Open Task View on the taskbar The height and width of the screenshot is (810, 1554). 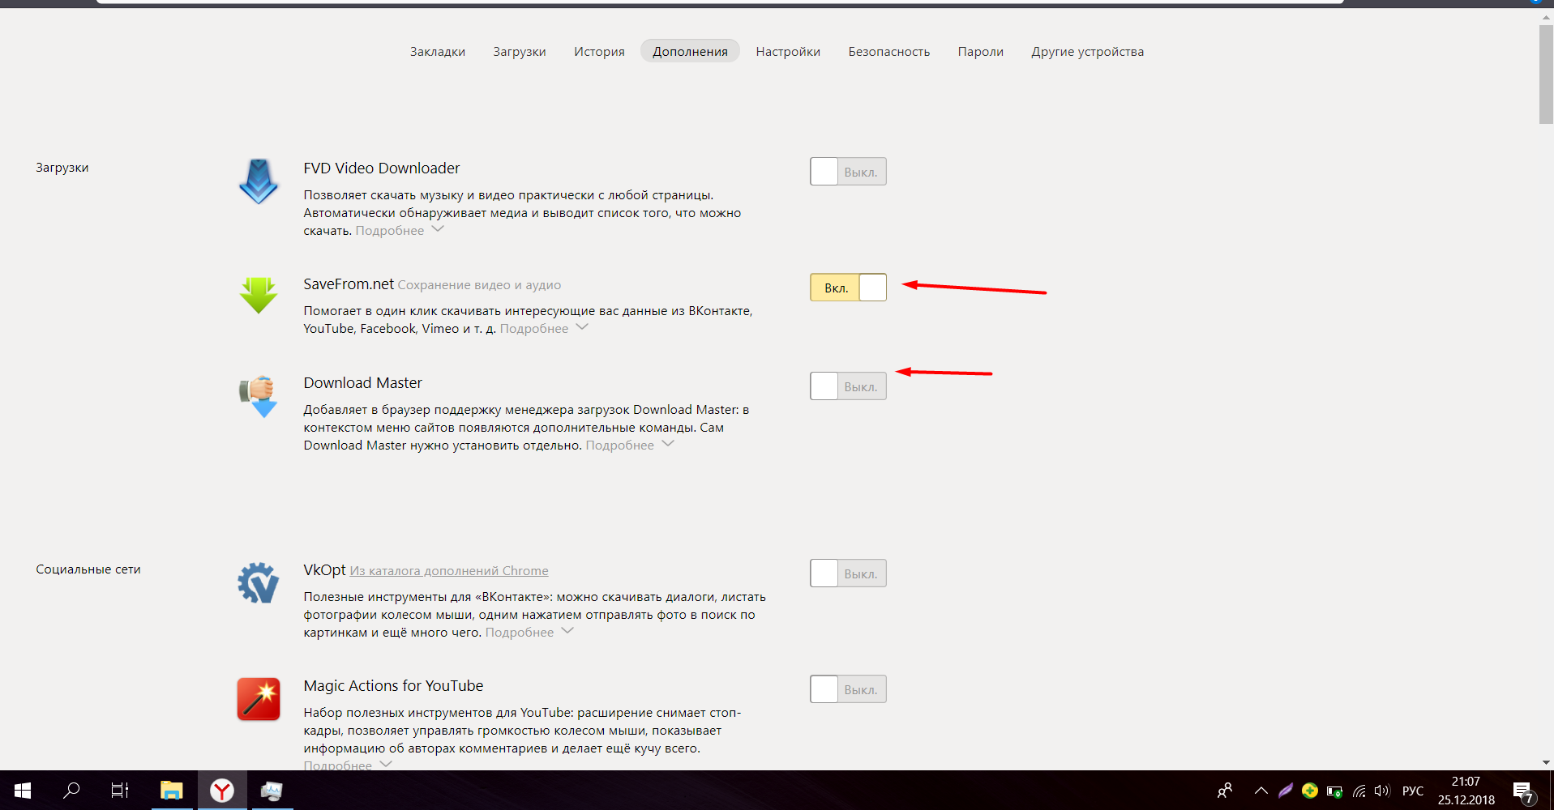(120, 791)
